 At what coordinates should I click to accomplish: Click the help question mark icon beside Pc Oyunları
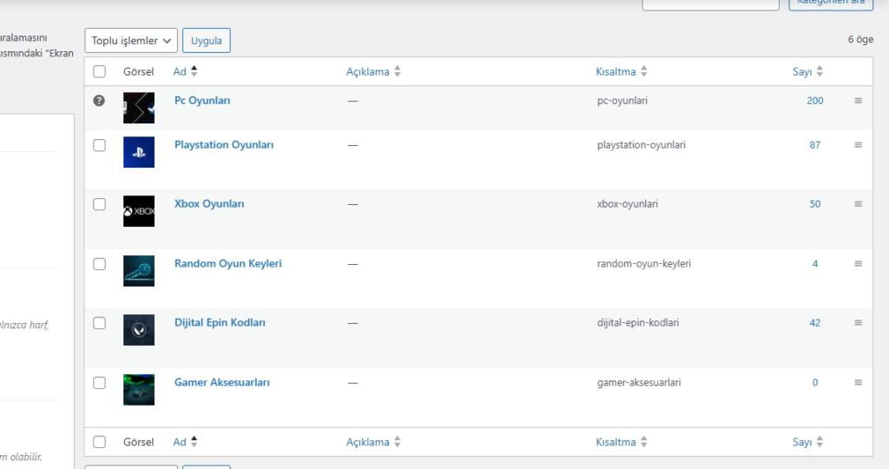99,101
